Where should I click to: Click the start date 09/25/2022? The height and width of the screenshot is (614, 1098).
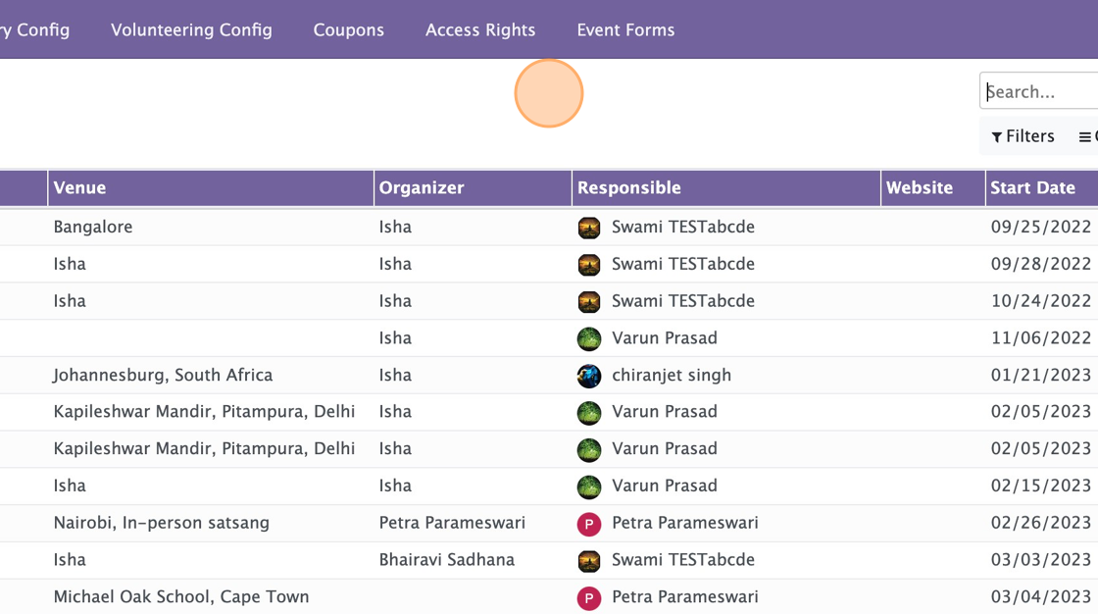point(1040,228)
